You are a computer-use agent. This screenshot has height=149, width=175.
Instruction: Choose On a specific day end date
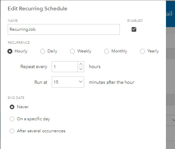12,119
